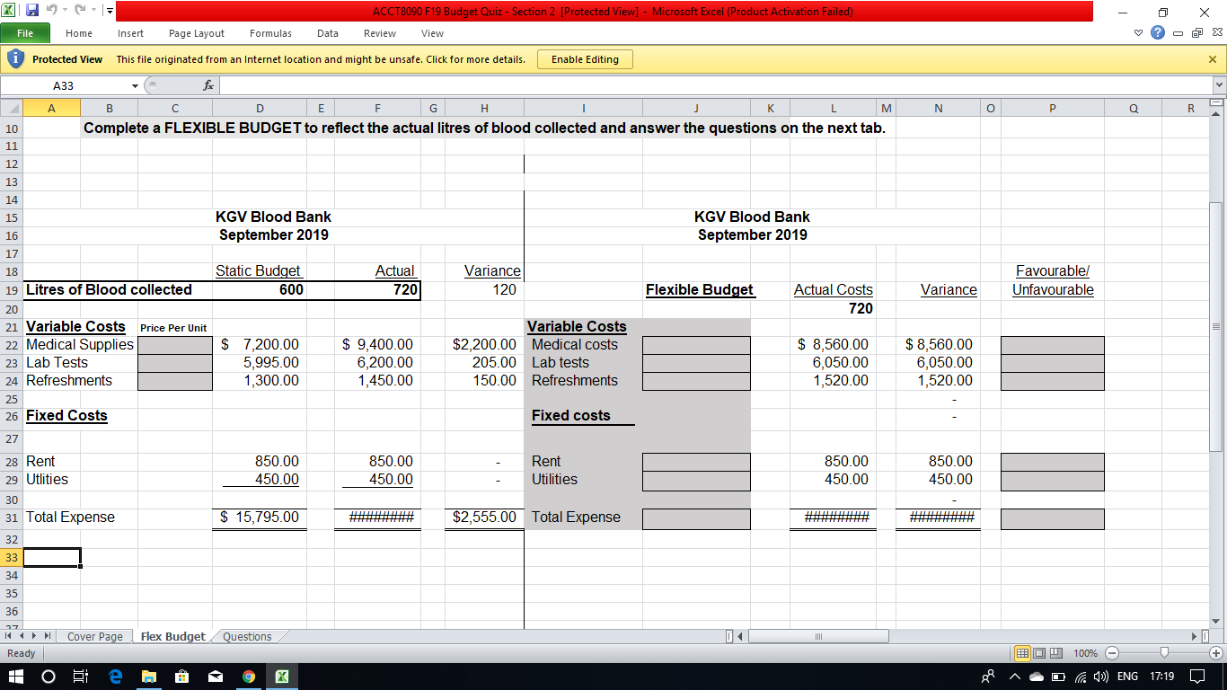Image resolution: width=1227 pixels, height=690 pixels.
Task: Open Windows notification center icon
Action: (1197, 677)
